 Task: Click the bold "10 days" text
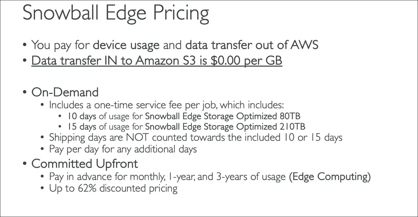tap(82, 116)
